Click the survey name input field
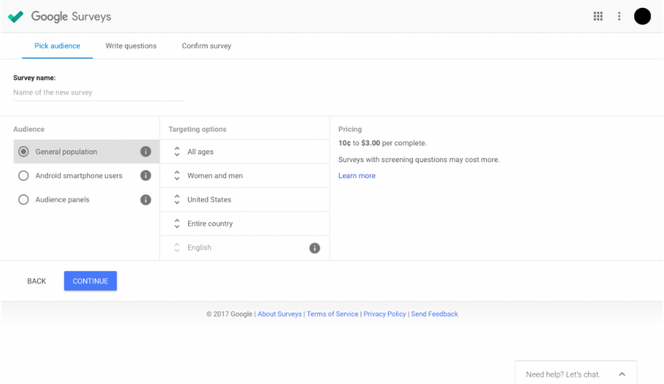Image resolution: width=664 pixels, height=384 pixels. point(97,92)
